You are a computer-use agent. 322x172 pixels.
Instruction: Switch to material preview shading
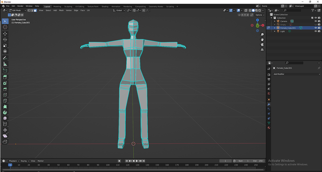(257, 10)
